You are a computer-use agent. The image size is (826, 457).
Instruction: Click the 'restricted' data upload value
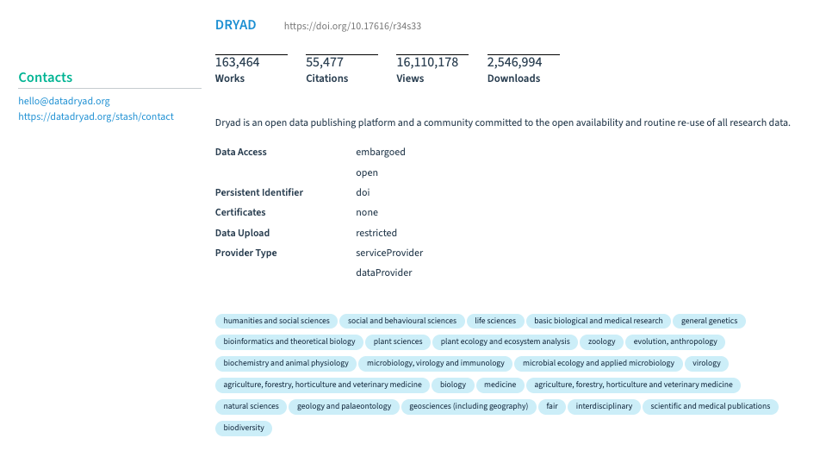coord(376,233)
